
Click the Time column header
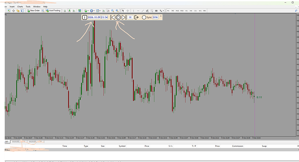point(65,146)
